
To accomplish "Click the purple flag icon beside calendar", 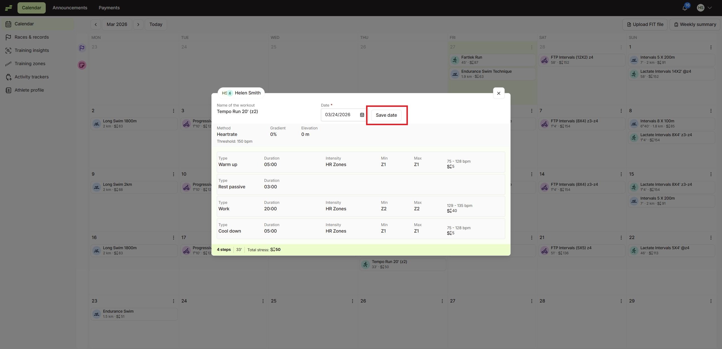I will [82, 48].
